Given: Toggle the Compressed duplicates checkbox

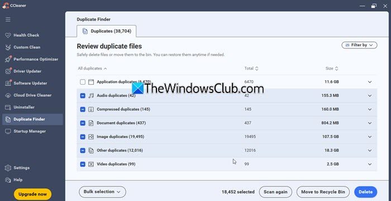Looking at the screenshot, I should [83, 109].
